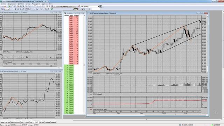The height and width of the screenshot is (126, 224).
Task: Click order book vertical scrollbar
Action: [84, 64]
